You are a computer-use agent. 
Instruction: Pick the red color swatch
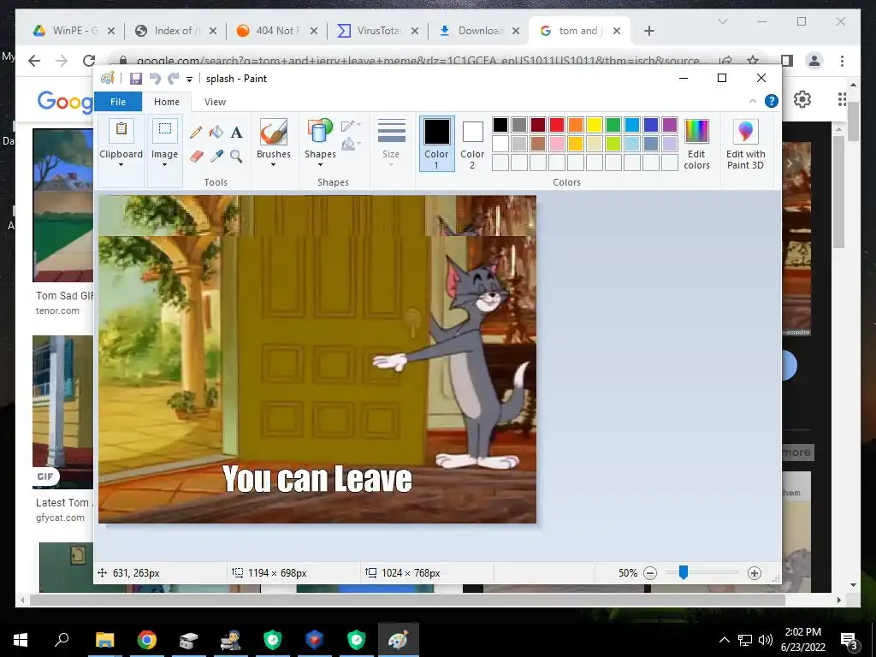tap(556, 125)
